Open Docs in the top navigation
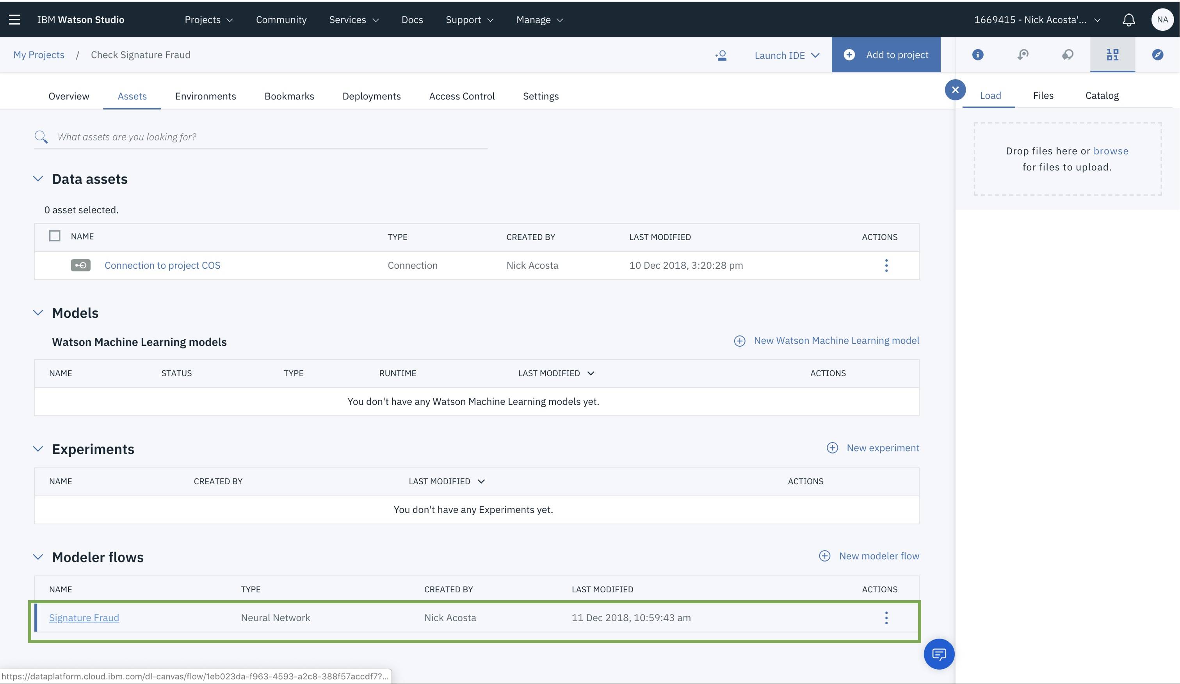This screenshot has height=684, width=1180. 412,19
